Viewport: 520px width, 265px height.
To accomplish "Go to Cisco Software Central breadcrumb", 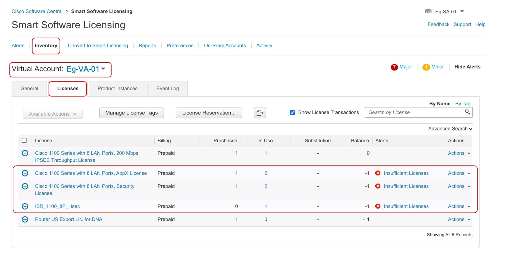I will [x=37, y=11].
